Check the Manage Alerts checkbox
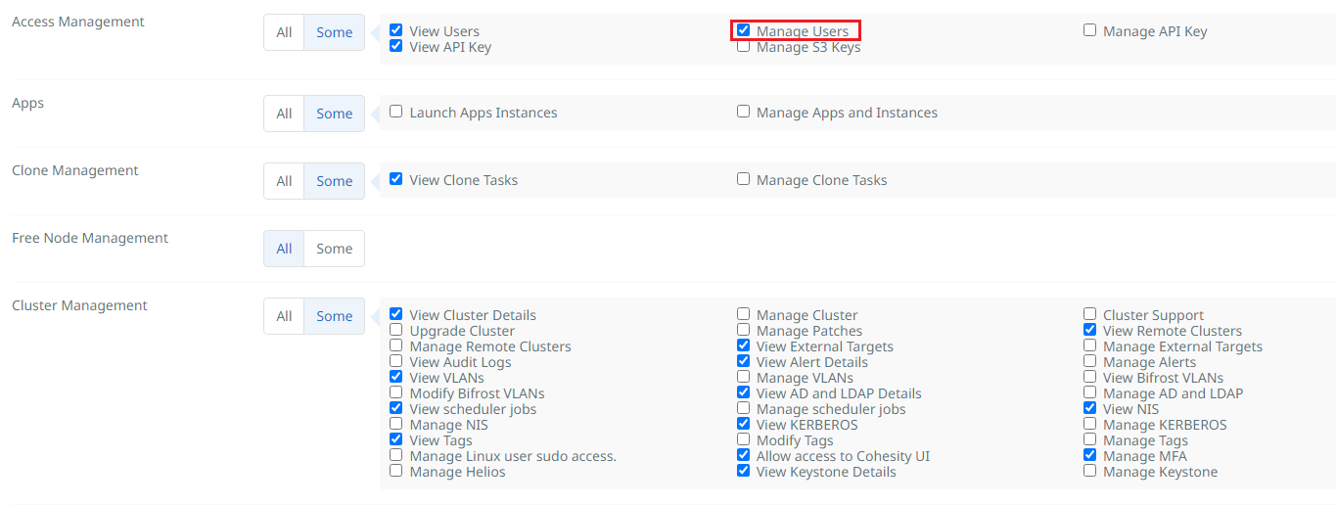This screenshot has height=506, width=1336. 1089,361
